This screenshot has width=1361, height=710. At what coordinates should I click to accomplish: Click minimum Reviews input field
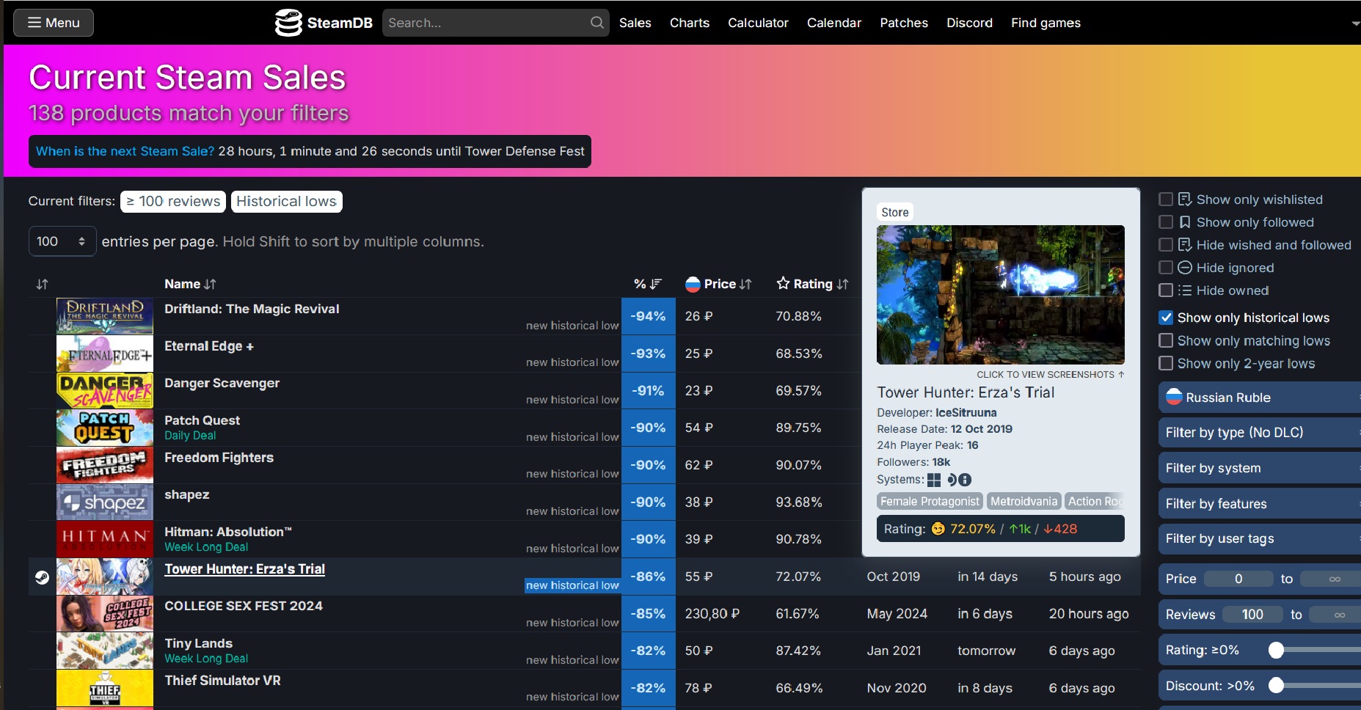pyautogui.click(x=1252, y=615)
